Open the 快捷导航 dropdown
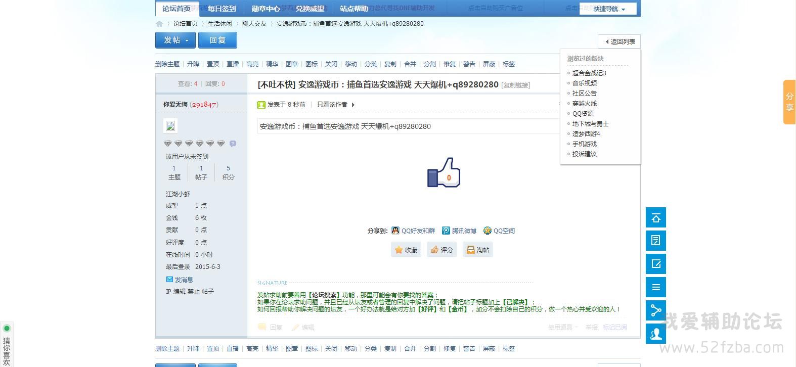This screenshot has width=796, height=367. point(608,9)
